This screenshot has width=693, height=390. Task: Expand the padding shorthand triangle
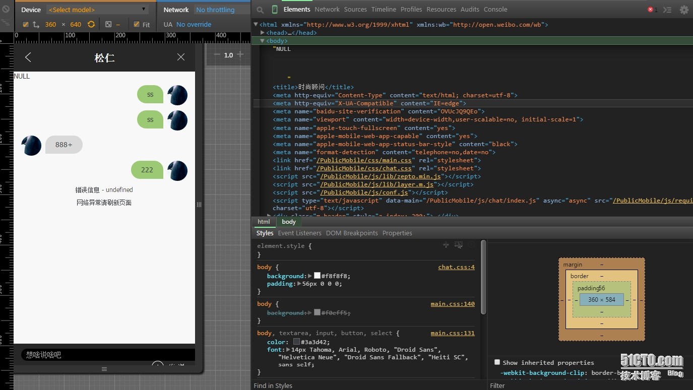tap(299, 284)
